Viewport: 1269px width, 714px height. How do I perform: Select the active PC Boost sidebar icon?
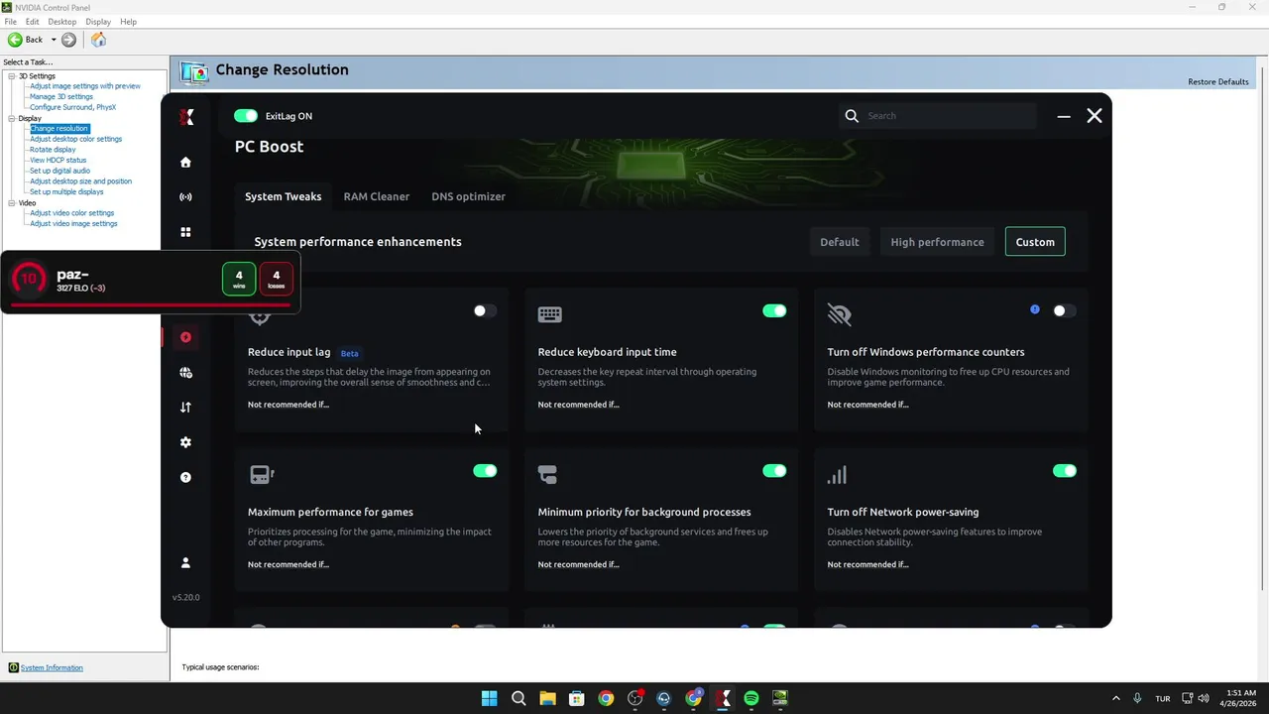185,337
